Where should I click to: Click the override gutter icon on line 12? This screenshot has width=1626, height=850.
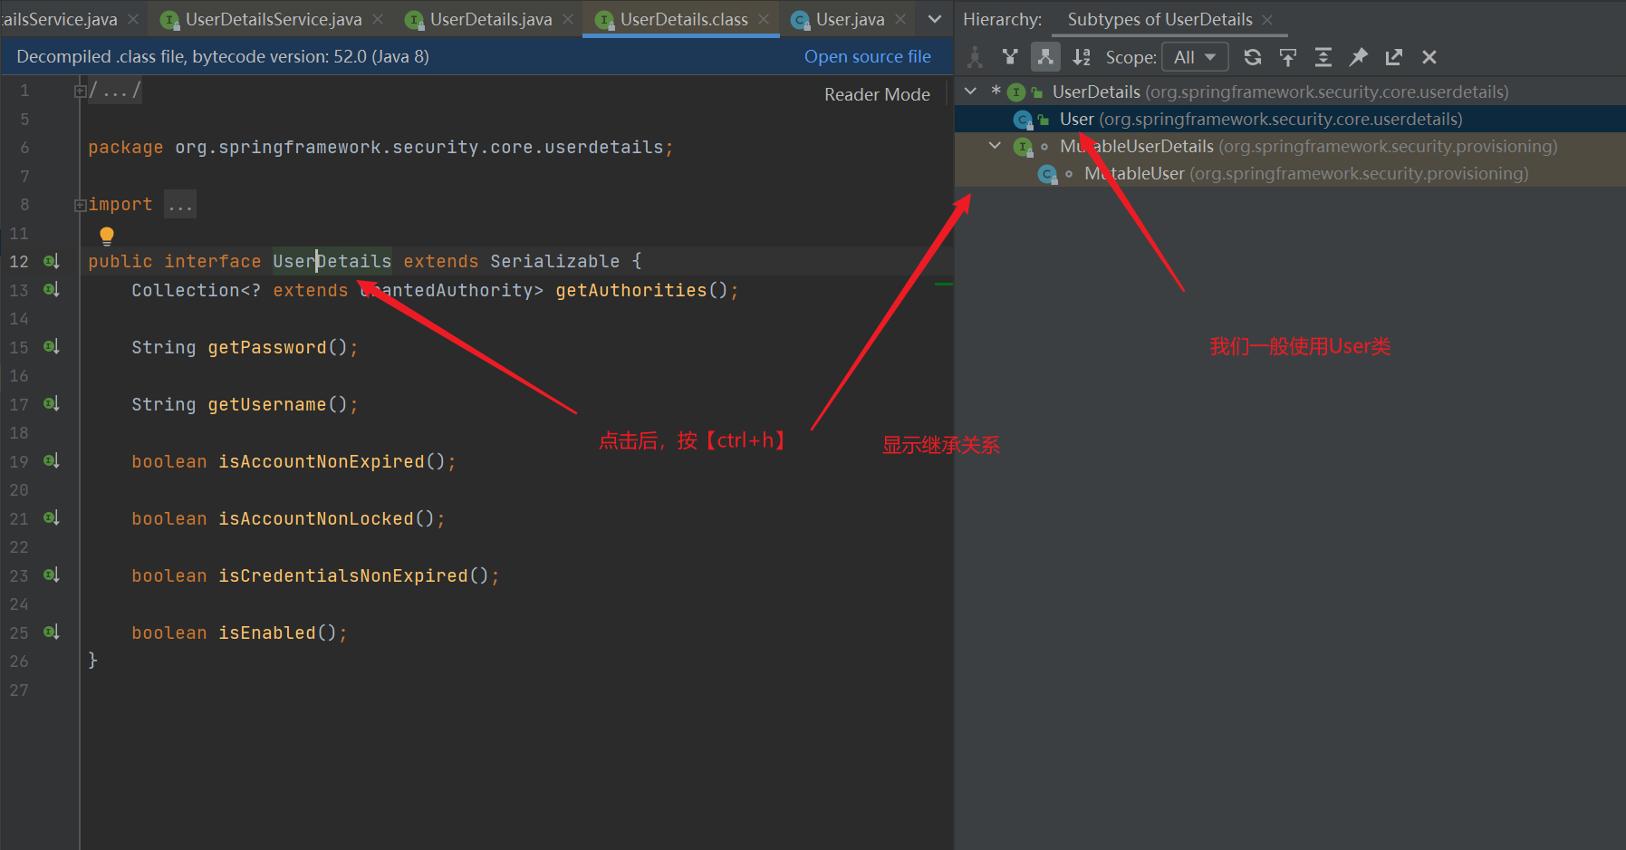point(52,260)
